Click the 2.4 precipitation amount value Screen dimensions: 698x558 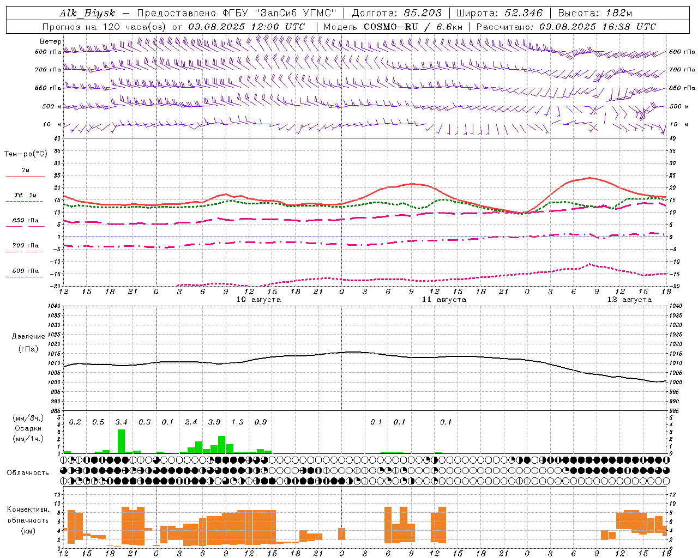click(x=191, y=422)
